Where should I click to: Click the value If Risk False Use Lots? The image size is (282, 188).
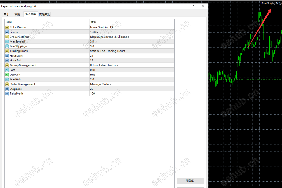tap(104, 65)
